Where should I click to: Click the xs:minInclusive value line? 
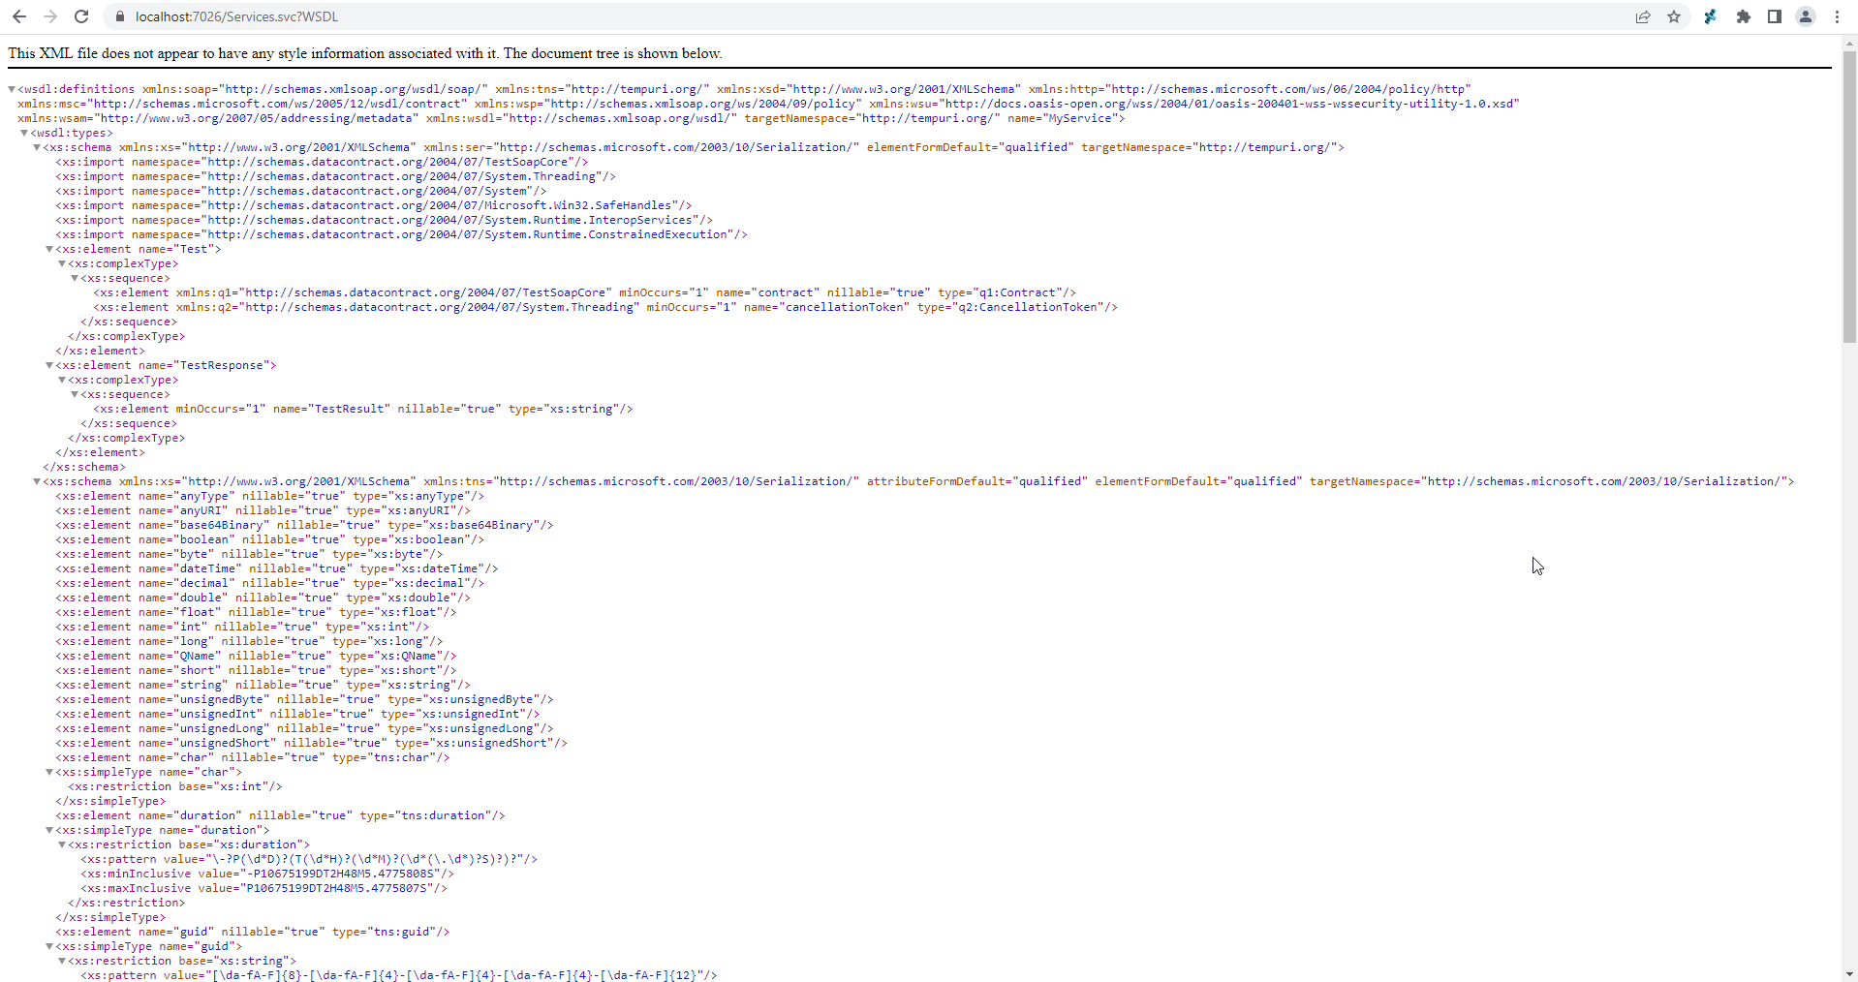267,874
